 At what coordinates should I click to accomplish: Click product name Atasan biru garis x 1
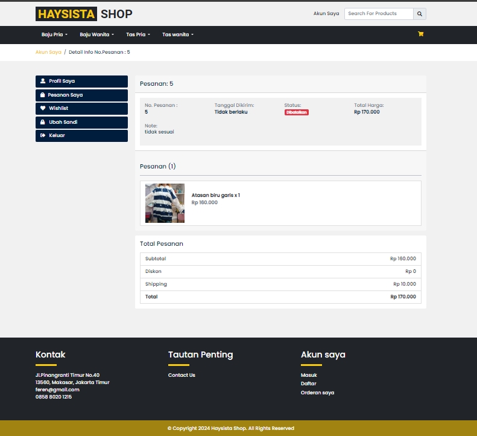[x=216, y=195]
